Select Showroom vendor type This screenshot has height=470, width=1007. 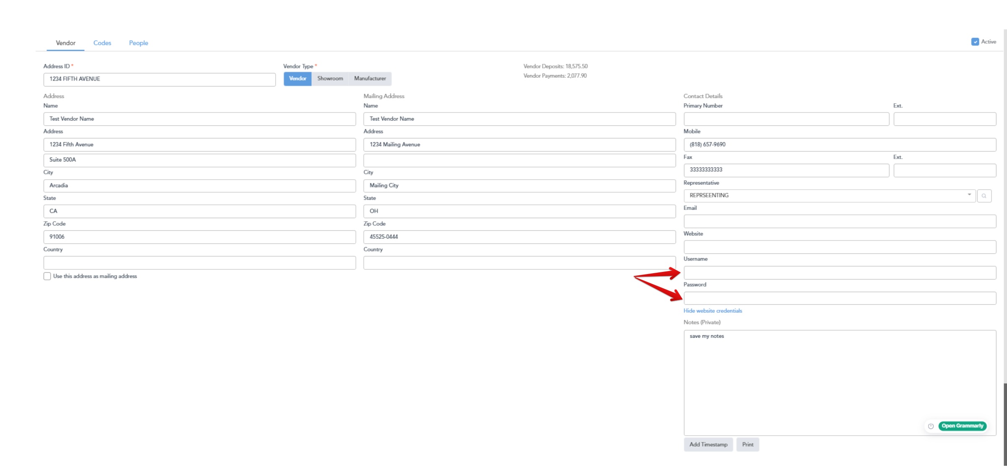(330, 78)
